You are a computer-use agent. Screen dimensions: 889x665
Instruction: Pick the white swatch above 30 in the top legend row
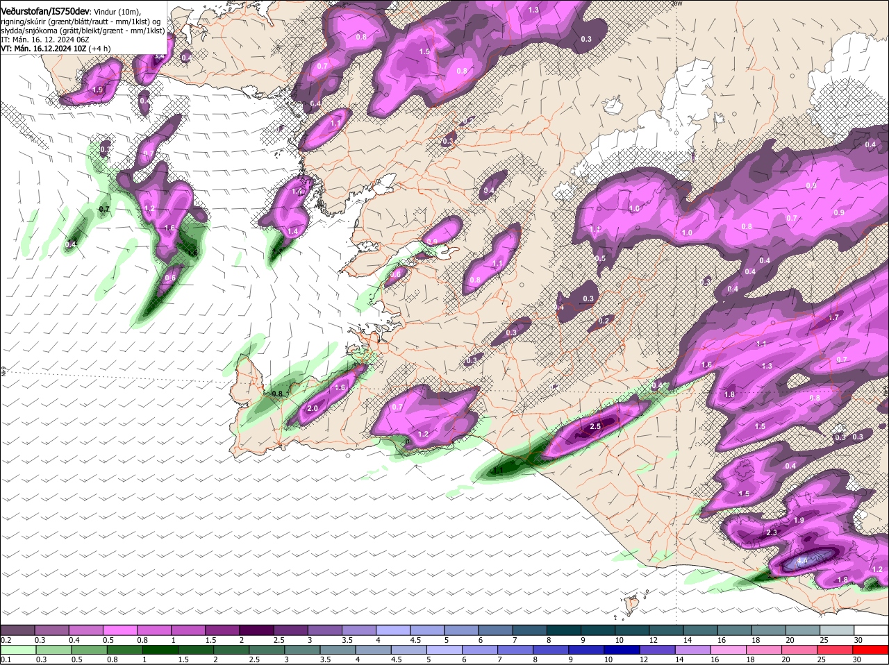coord(872,630)
